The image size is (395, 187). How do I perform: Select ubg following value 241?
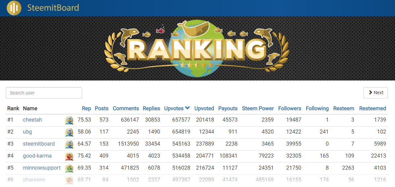(x=324, y=132)
